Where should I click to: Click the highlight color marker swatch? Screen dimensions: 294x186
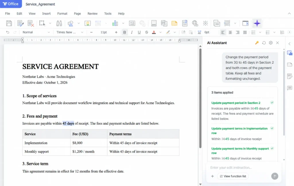pyautogui.click(x=168, y=32)
